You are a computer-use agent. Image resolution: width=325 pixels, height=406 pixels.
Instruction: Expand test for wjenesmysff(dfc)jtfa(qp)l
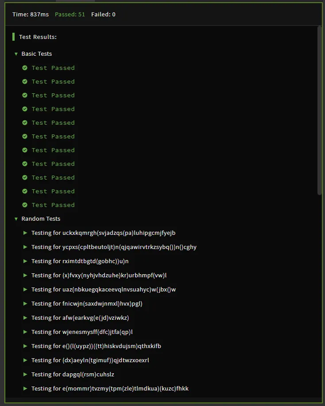click(25, 332)
